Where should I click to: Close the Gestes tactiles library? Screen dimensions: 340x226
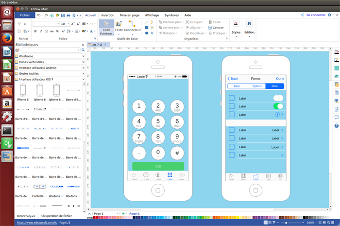pyautogui.click(x=84, y=73)
